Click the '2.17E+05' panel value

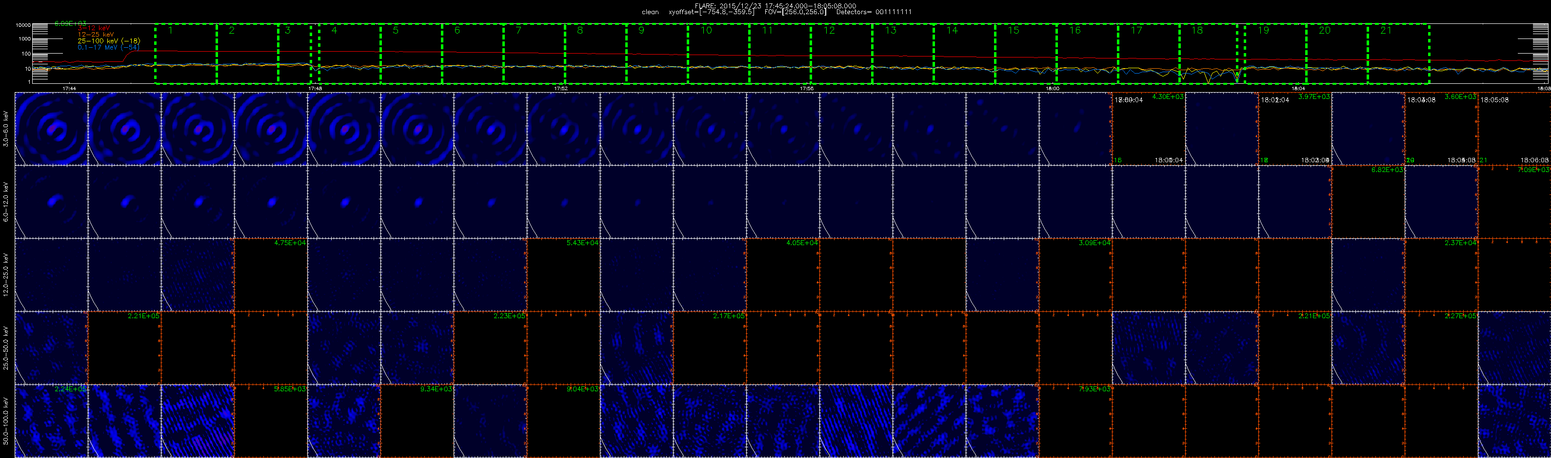729,316
